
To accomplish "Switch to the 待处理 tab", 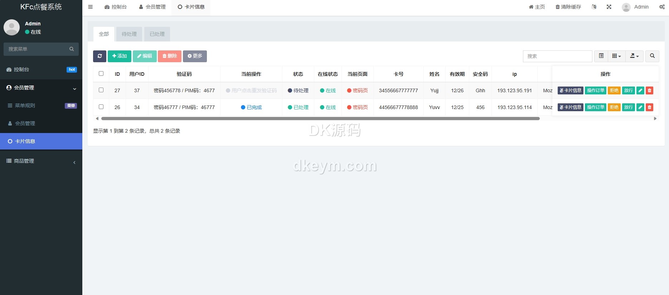I will point(129,34).
